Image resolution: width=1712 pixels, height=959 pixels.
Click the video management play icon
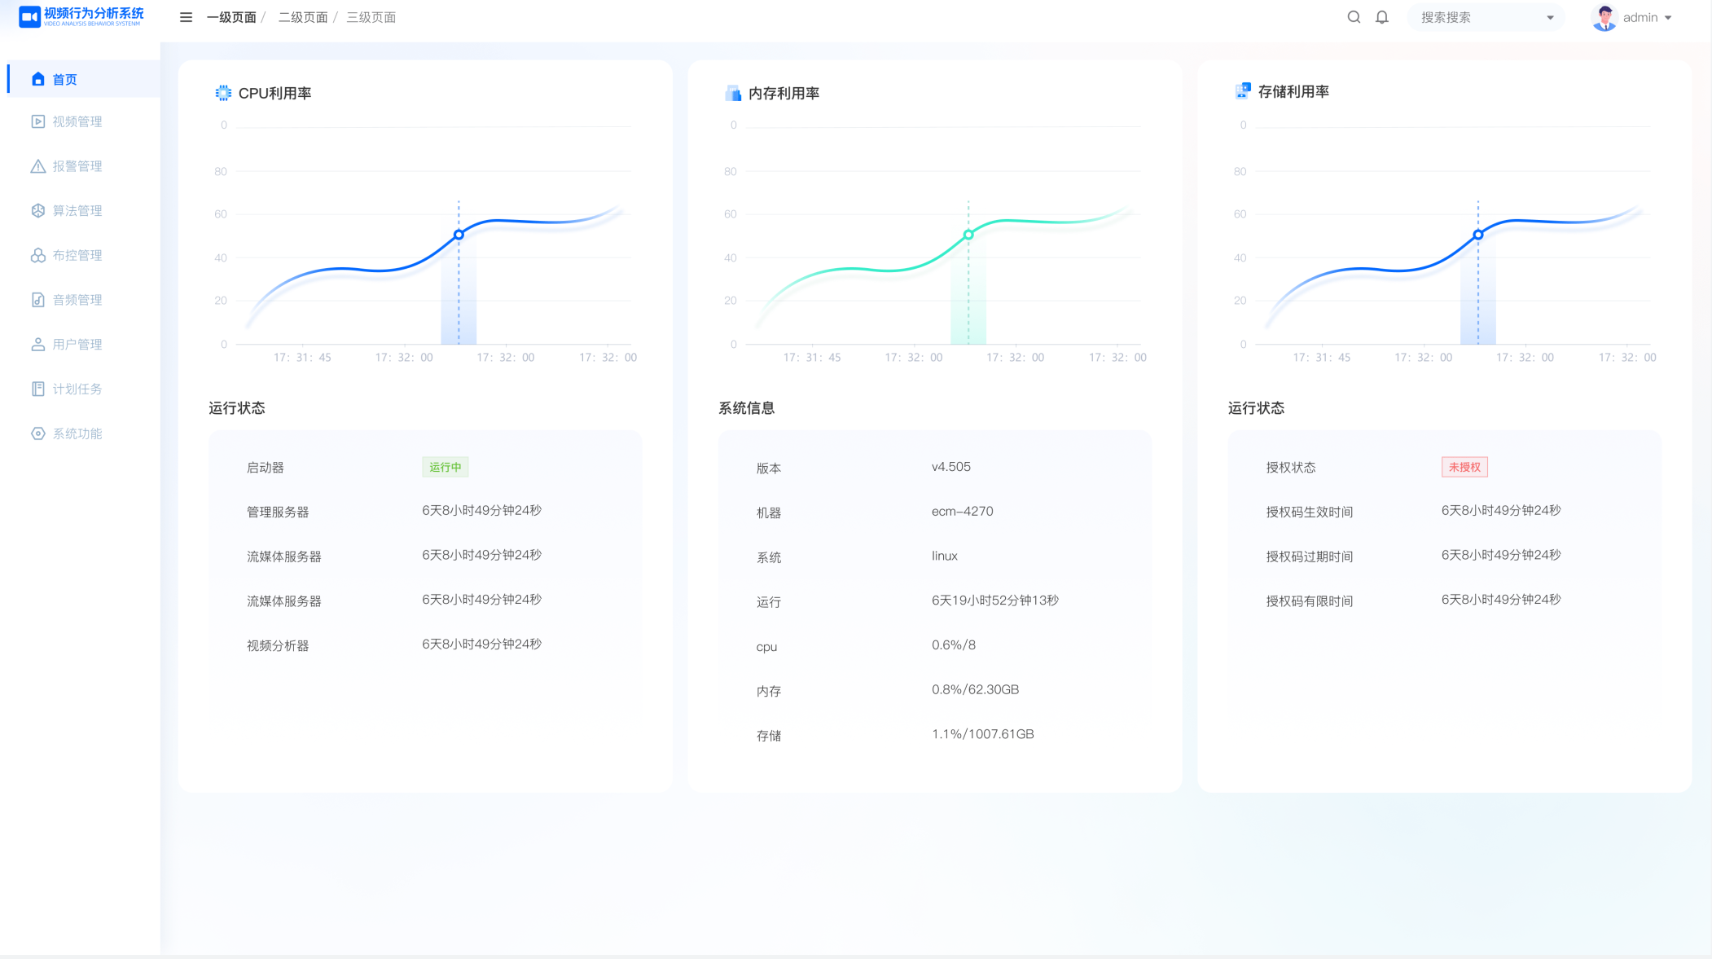point(38,121)
